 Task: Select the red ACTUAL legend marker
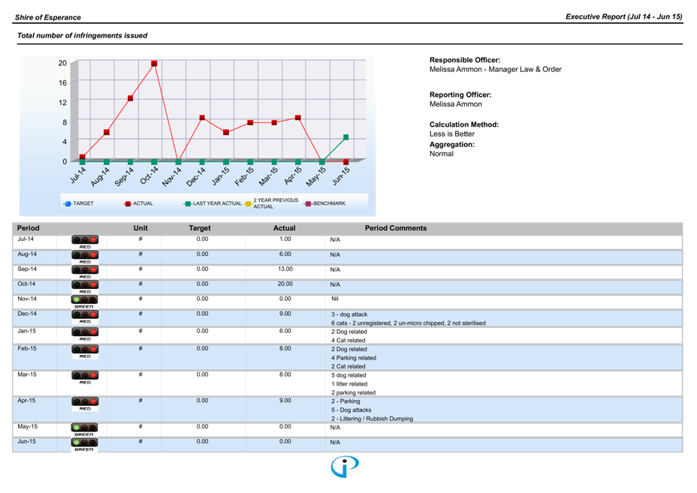tap(128, 204)
